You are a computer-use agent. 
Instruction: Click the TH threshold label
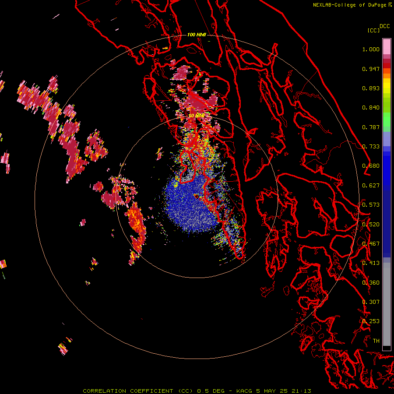coord(376,341)
